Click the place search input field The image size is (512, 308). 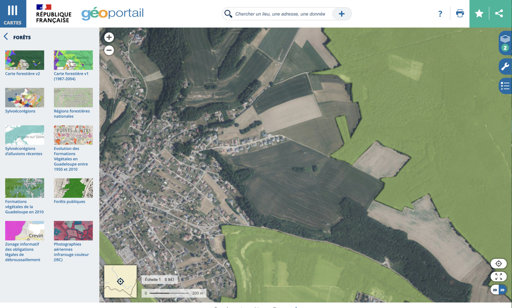pyautogui.click(x=280, y=14)
